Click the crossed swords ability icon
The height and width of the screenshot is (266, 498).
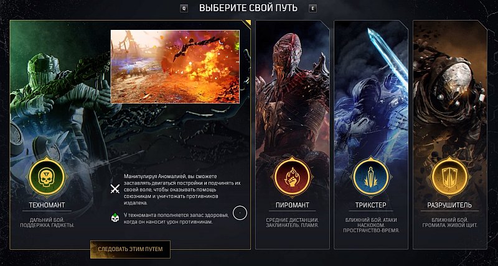[115, 189]
